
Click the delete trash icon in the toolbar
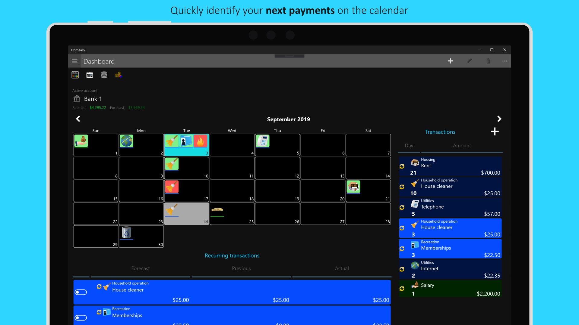[488, 61]
